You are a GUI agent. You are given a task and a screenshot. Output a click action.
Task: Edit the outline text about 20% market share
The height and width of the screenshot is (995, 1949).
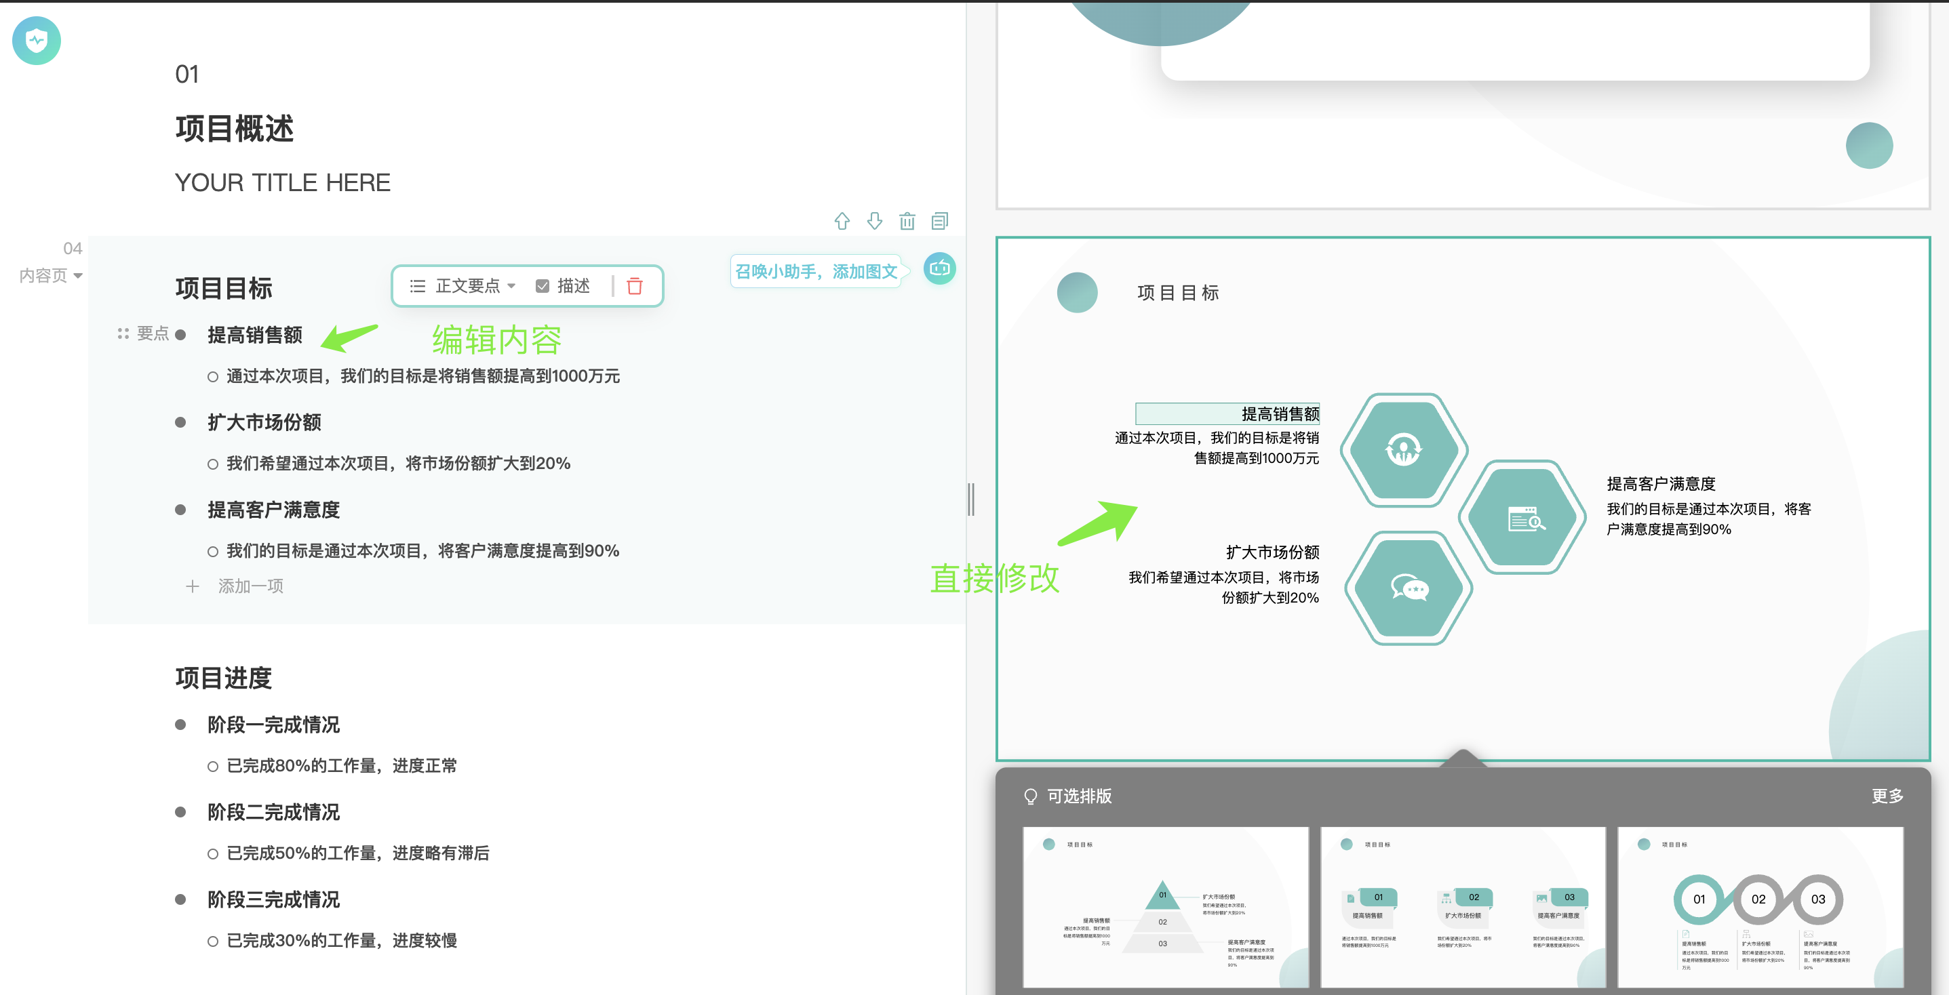tap(398, 463)
